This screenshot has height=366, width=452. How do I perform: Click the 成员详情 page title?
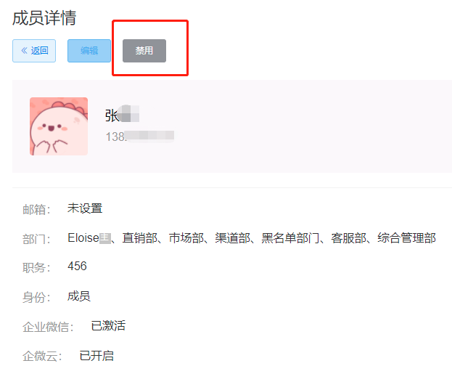click(44, 18)
